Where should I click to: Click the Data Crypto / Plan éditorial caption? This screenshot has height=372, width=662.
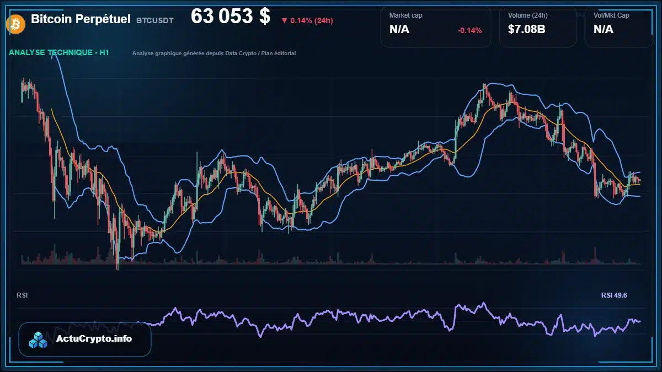click(x=214, y=53)
